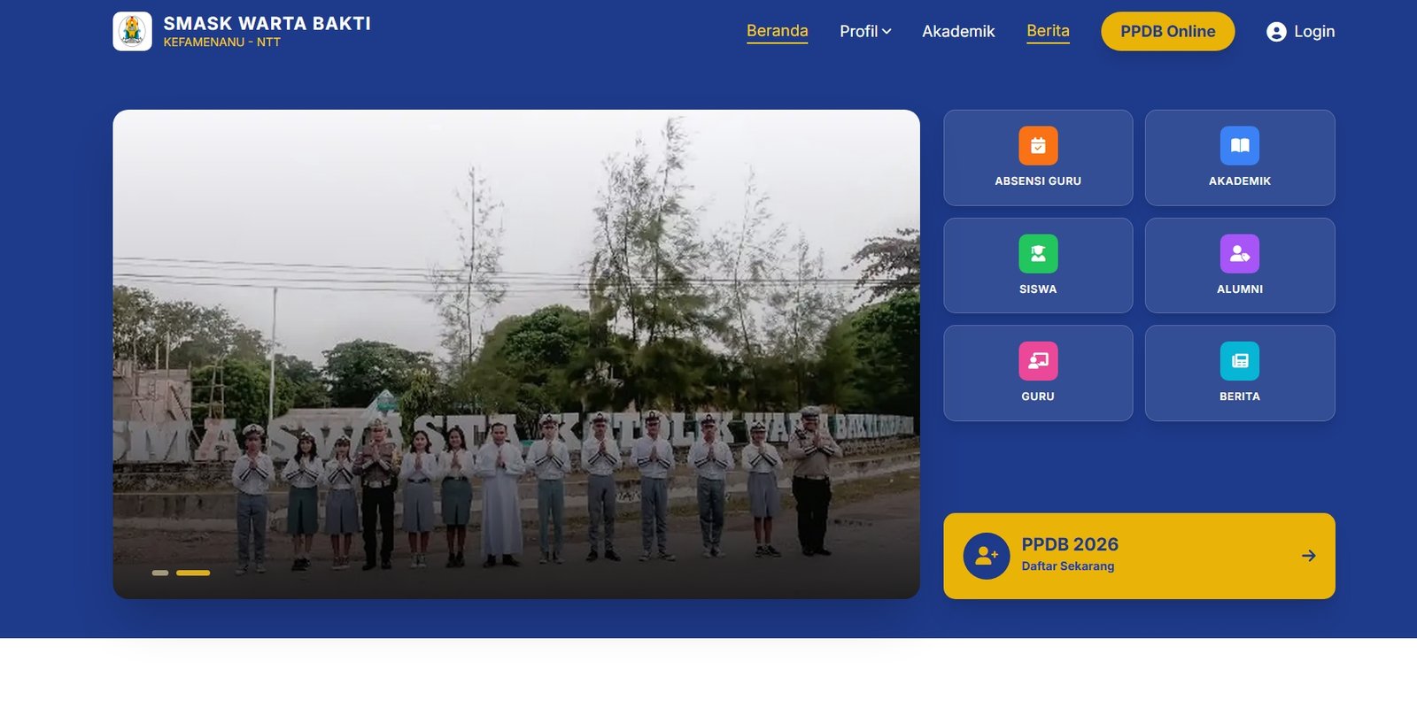The image size is (1417, 708).
Task: Expand the Profil dropdown menu
Action: [865, 32]
